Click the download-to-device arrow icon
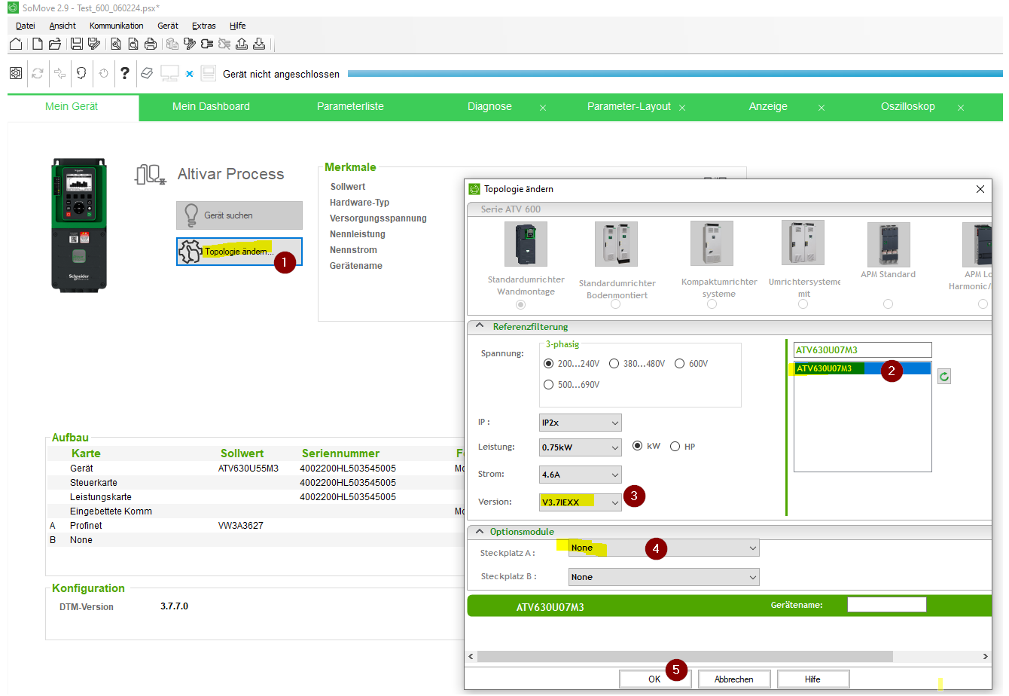This screenshot has width=1009, height=696. coord(259,44)
